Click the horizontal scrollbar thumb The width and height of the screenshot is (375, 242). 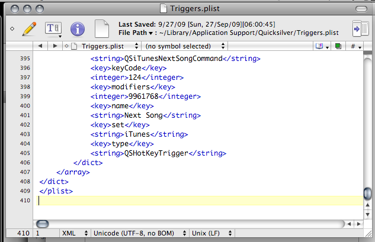[43, 224]
